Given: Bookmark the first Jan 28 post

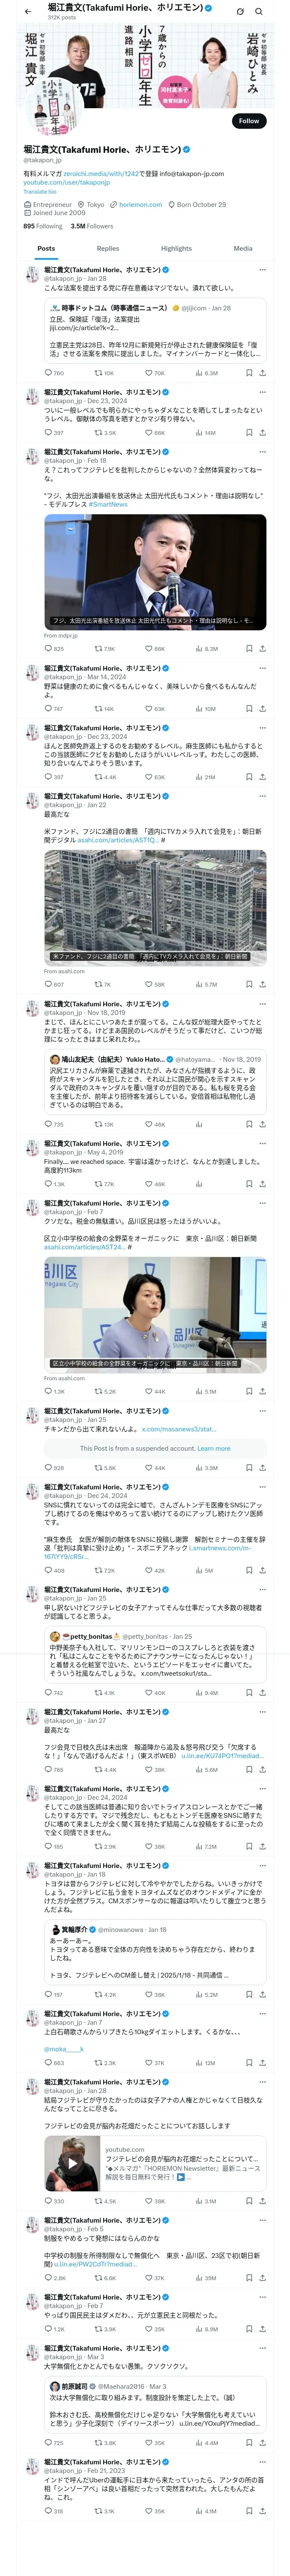Looking at the screenshot, I should [x=249, y=373].
